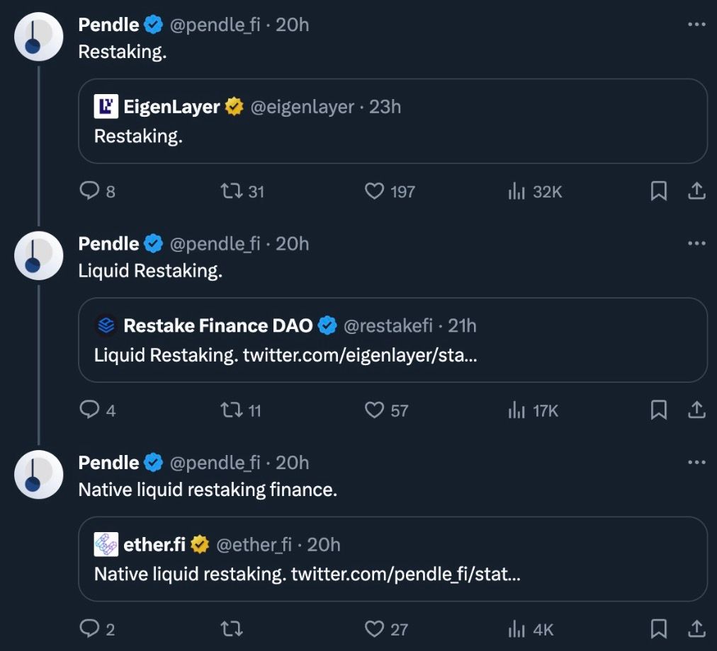Screen dimensions: 717x651
Task: Click Pendle's profile avatar
Action: [x=38, y=36]
